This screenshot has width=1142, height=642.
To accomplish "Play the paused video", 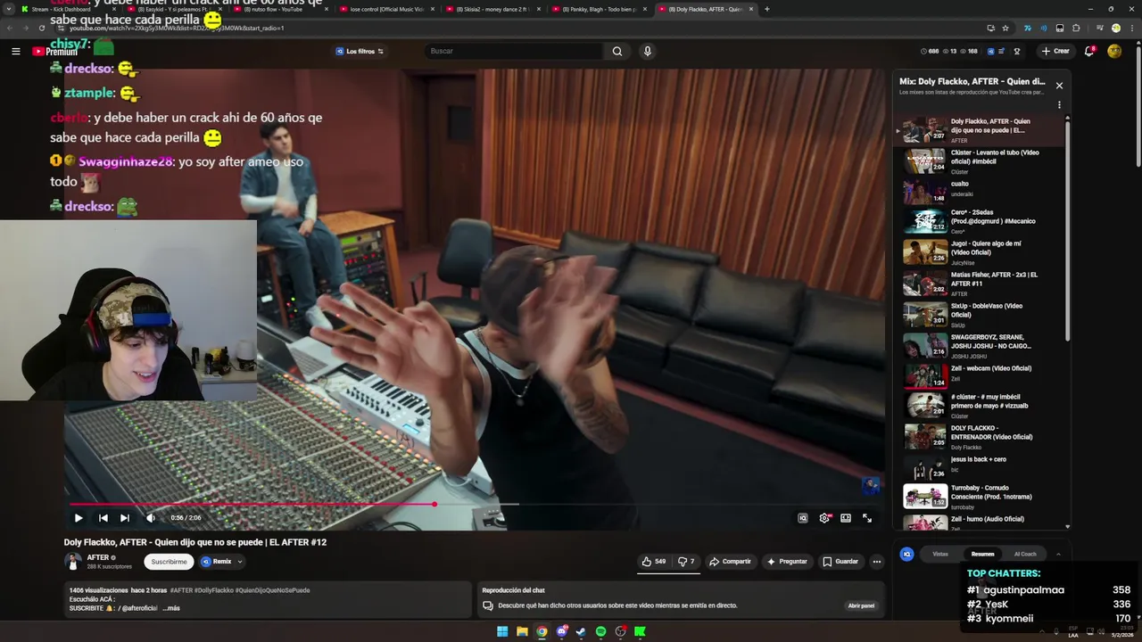I will [x=79, y=517].
